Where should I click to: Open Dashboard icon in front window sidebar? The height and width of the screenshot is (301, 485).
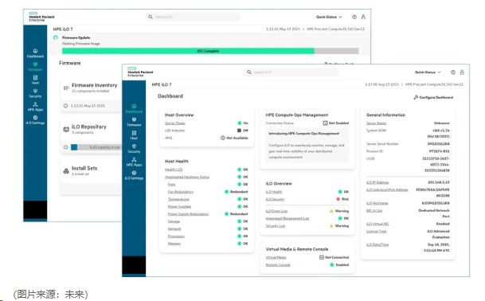point(134,106)
